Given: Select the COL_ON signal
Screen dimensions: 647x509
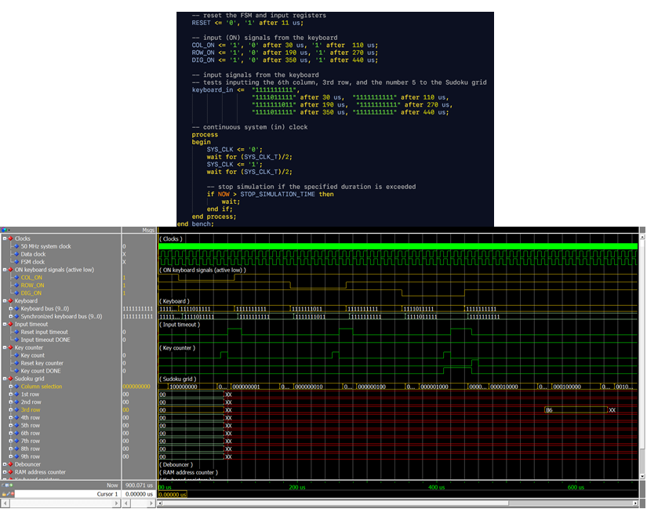Looking at the screenshot, I should [x=31, y=278].
